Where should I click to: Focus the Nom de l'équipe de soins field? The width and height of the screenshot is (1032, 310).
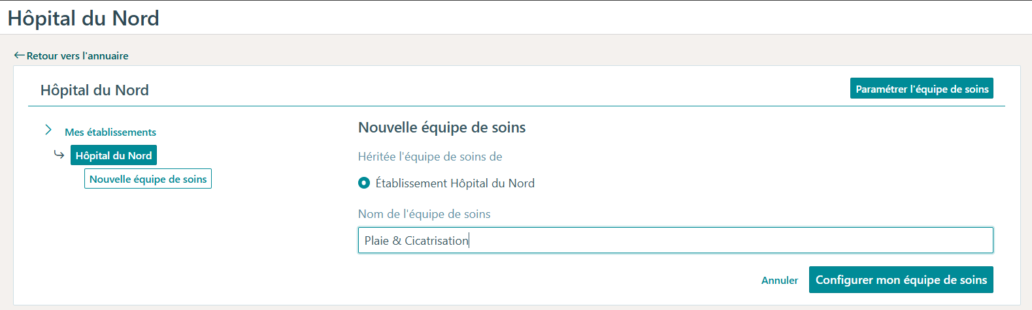(675, 240)
